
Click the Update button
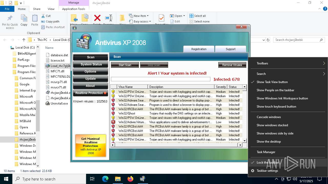[x=90, y=79]
